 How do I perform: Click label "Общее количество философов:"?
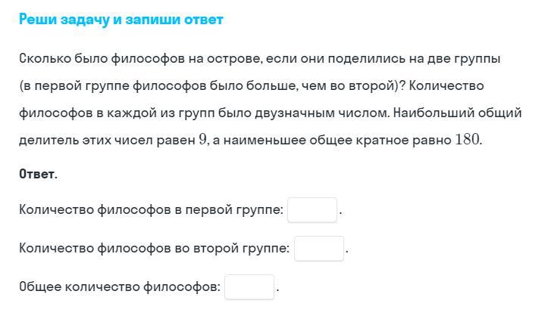pyautogui.click(x=120, y=287)
